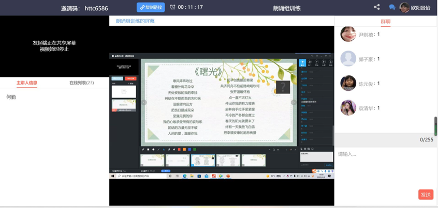Click the 朗诵组训练的屏幕 screen title
Screen dimensions: 438x208
coord(135,21)
